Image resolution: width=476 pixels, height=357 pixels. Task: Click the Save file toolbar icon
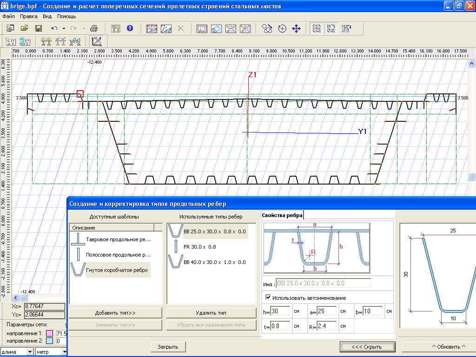(x=39, y=28)
